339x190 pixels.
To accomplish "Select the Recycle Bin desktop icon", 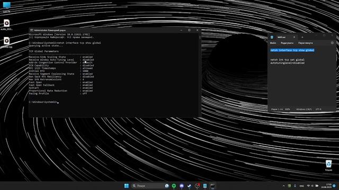I will point(328,165).
